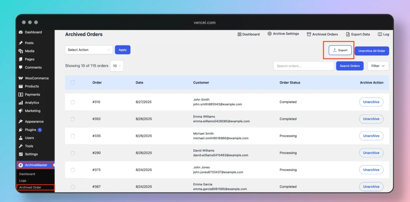The height and width of the screenshot is (202, 410).
Task: Click the Tools wrench icon
Action: (x=21, y=146)
